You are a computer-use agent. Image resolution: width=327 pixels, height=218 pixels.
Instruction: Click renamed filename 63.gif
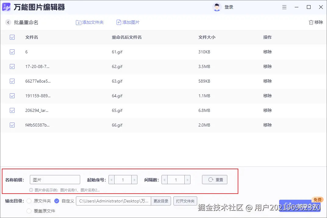point(117,81)
